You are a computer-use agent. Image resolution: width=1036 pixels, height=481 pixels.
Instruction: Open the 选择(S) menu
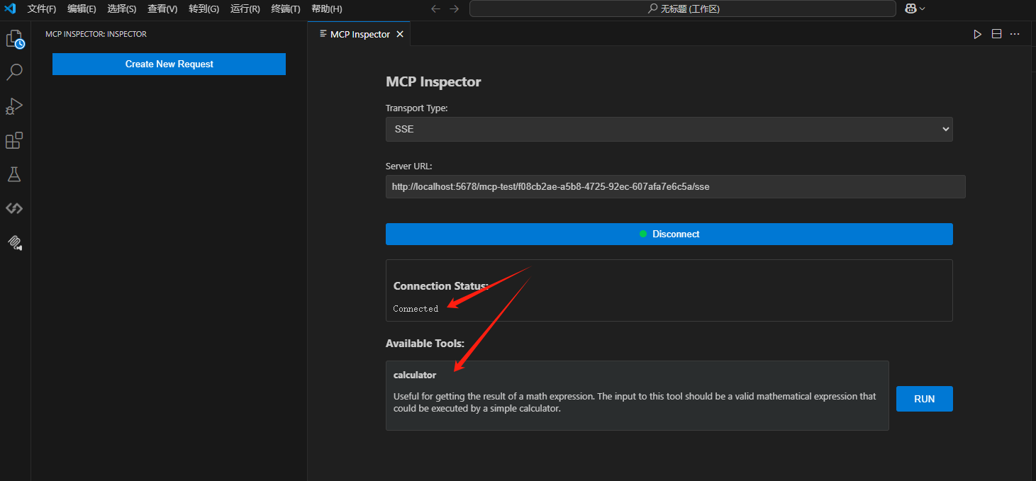click(x=122, y=9)
